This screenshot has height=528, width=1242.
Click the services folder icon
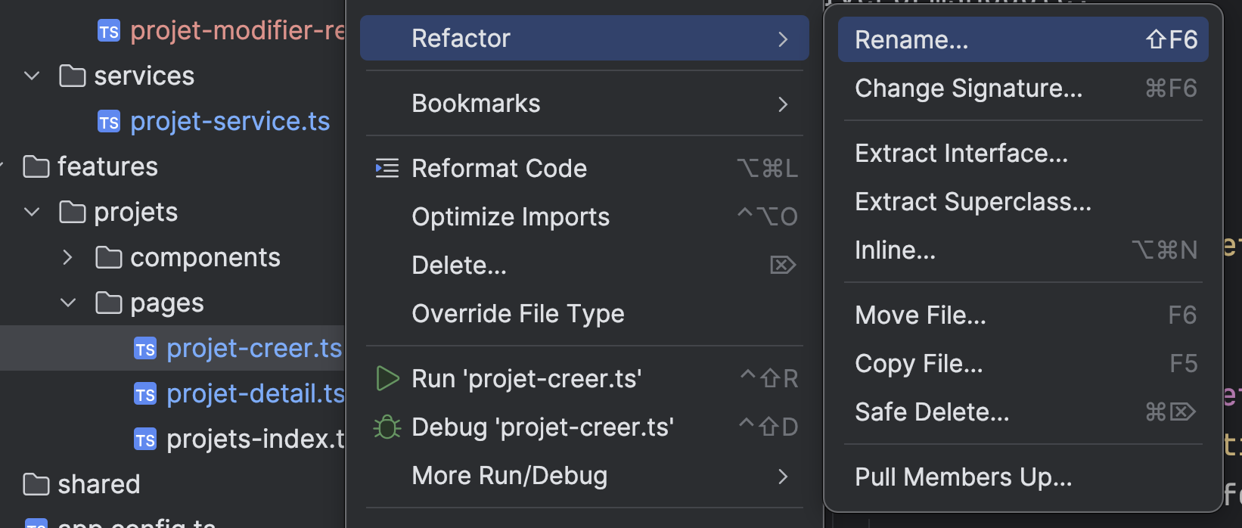[x=73, y=76]
